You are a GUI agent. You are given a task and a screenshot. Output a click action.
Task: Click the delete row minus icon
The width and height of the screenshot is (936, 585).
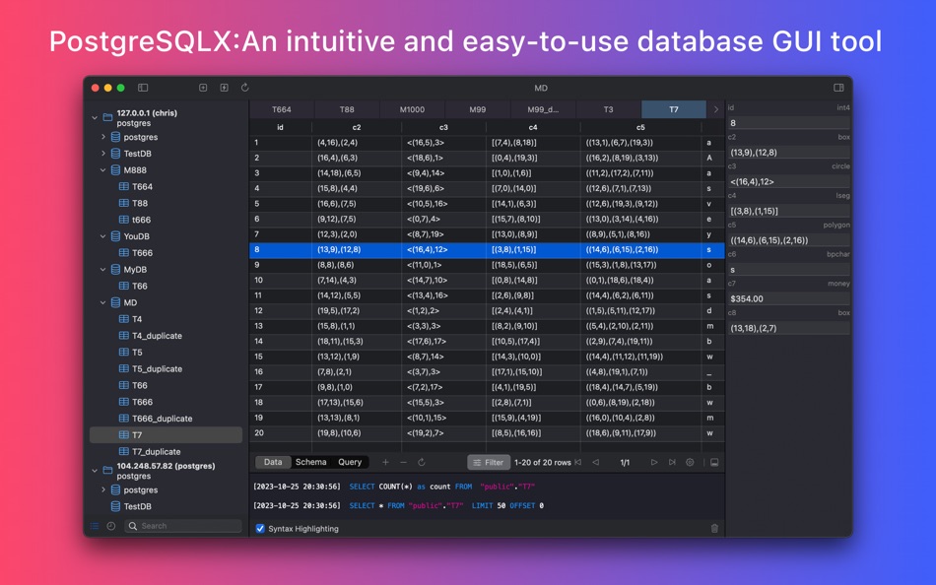click(404, 463)
